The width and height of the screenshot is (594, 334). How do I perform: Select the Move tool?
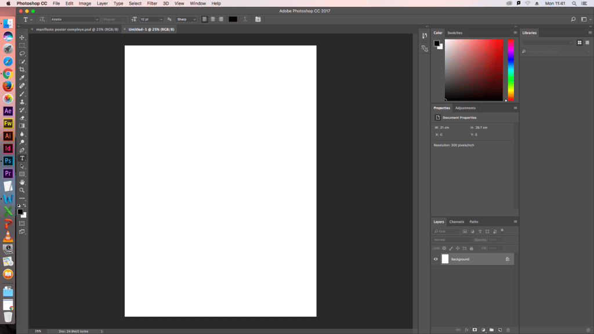[x=22, y=37]
